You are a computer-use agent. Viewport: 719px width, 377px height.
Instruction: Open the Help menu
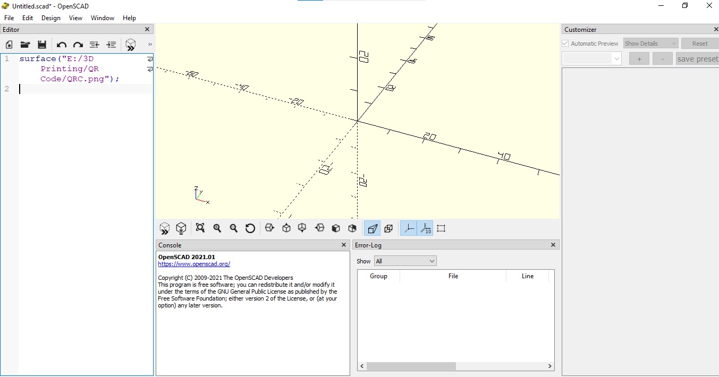[x=130, y=18]
